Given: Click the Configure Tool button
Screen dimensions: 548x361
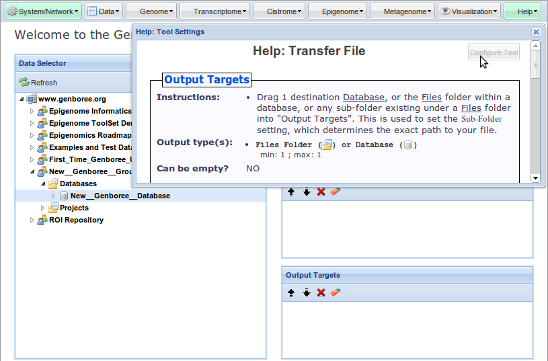Looking at the screenshot, I should [494, 52].
